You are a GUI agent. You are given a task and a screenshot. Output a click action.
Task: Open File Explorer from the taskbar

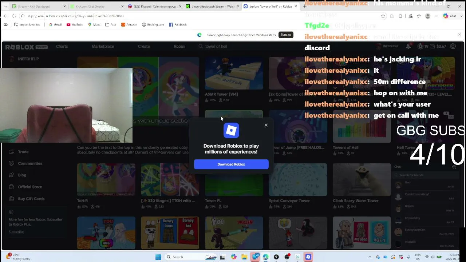[244, 257]
